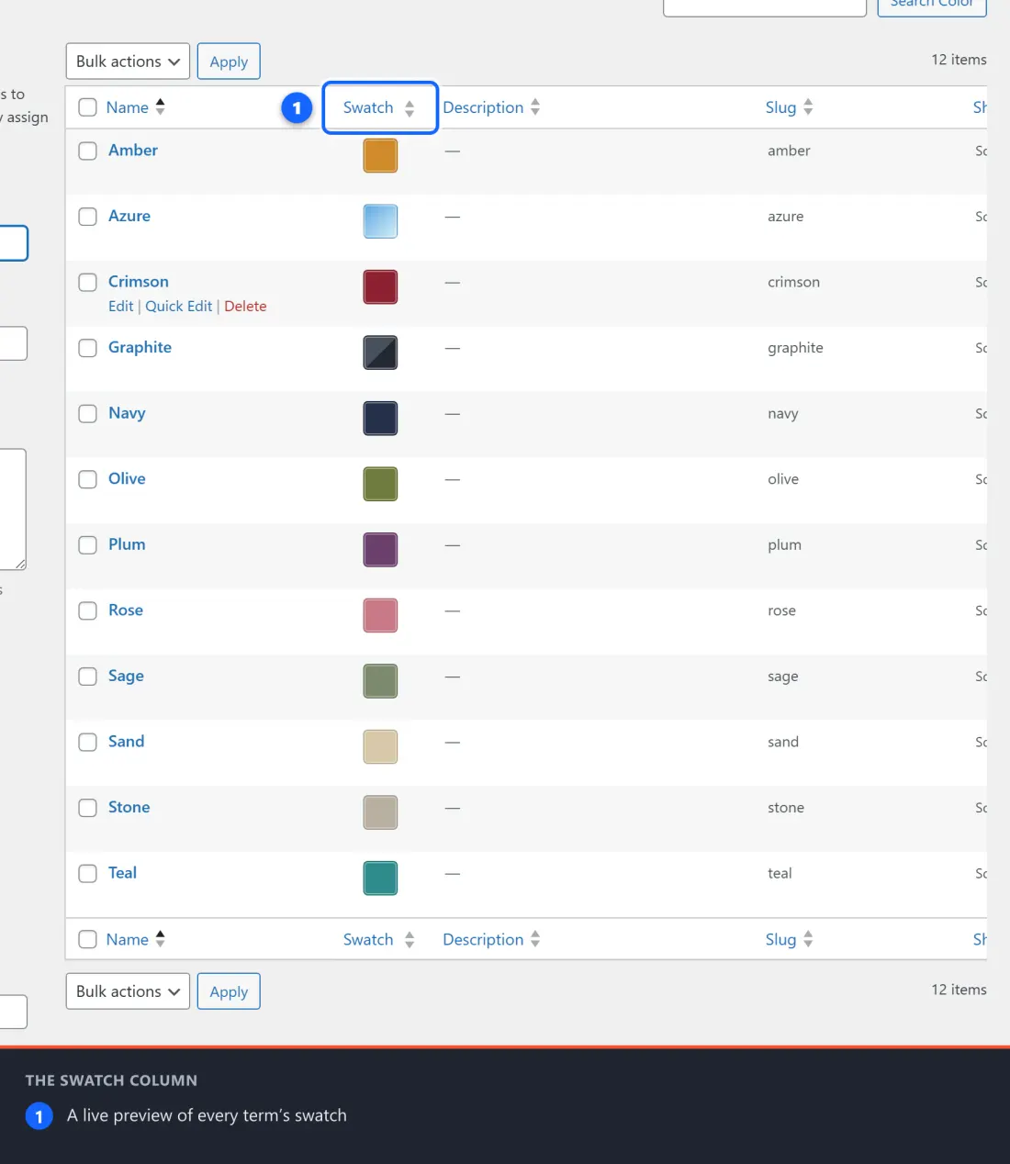Click the Amber orange color swatch

point(380,156)
